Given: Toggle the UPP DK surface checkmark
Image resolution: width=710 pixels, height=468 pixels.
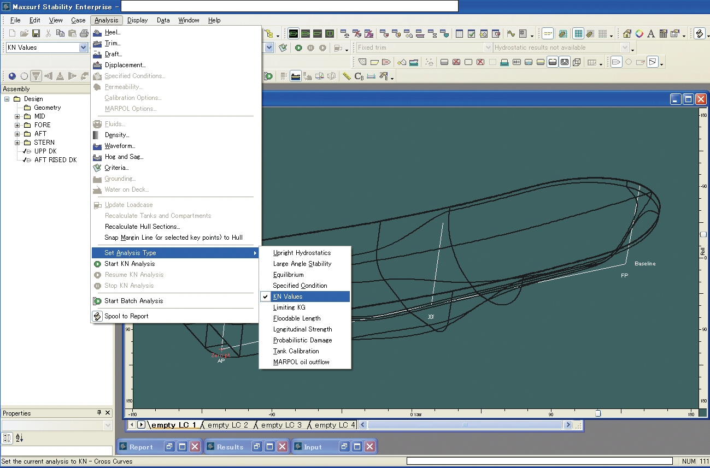Looking at the screenshot, I should pyautogui.click(x=25, y=151).
